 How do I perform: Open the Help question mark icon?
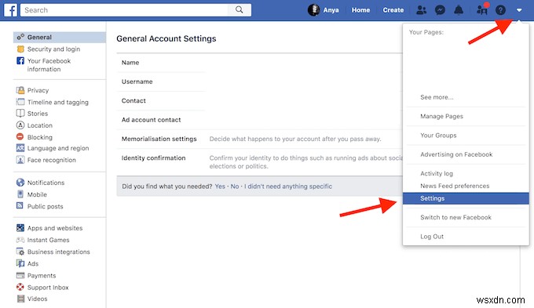pyautogui.click(x=500, y=10)
